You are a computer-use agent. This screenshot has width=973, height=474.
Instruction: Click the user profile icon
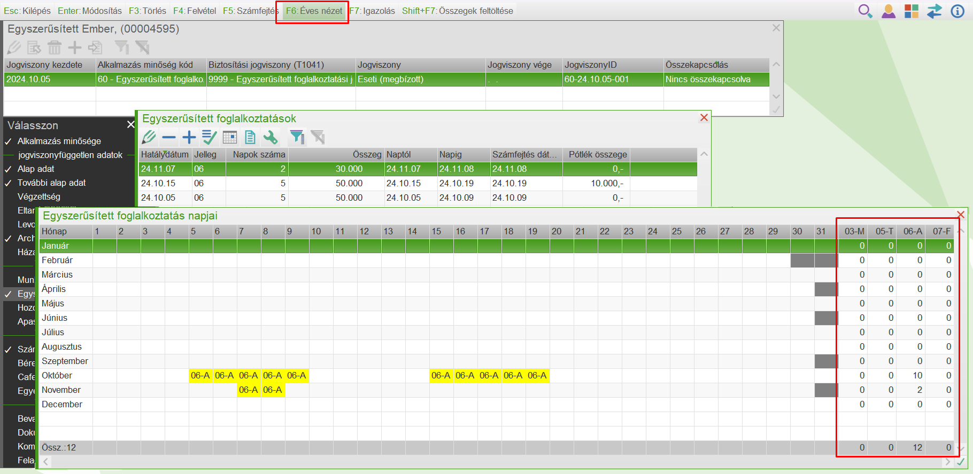click(x=889, y=11)
